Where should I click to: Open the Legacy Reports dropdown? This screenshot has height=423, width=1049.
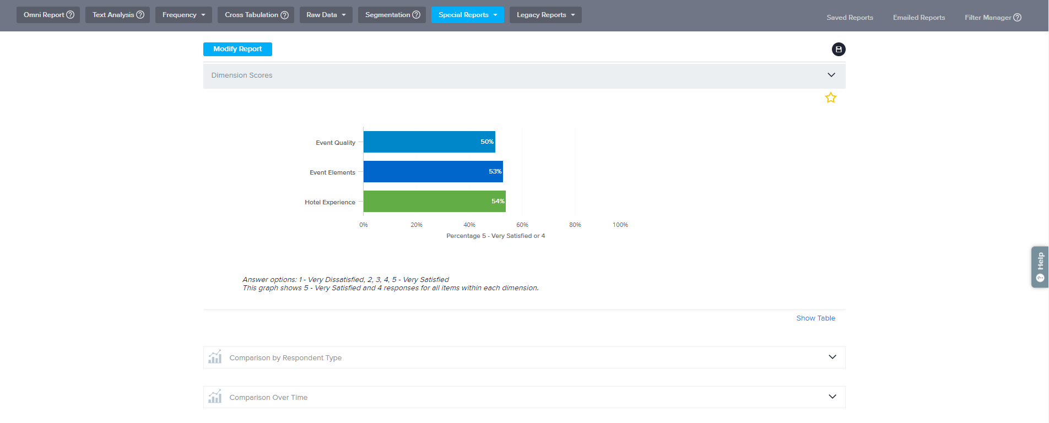click(x=545, y=15)
